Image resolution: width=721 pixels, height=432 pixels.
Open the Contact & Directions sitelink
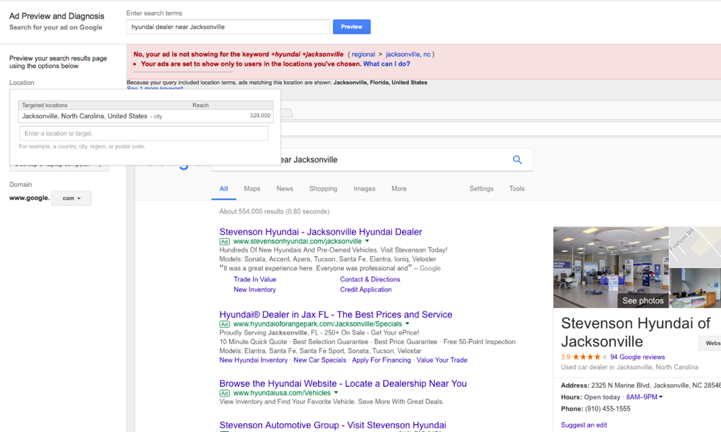tap(370, 279)
